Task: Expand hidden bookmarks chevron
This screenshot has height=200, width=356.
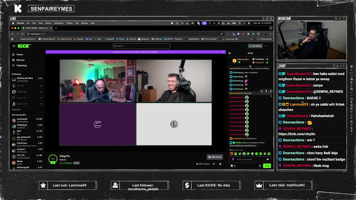Action: [x=252, y=39]
